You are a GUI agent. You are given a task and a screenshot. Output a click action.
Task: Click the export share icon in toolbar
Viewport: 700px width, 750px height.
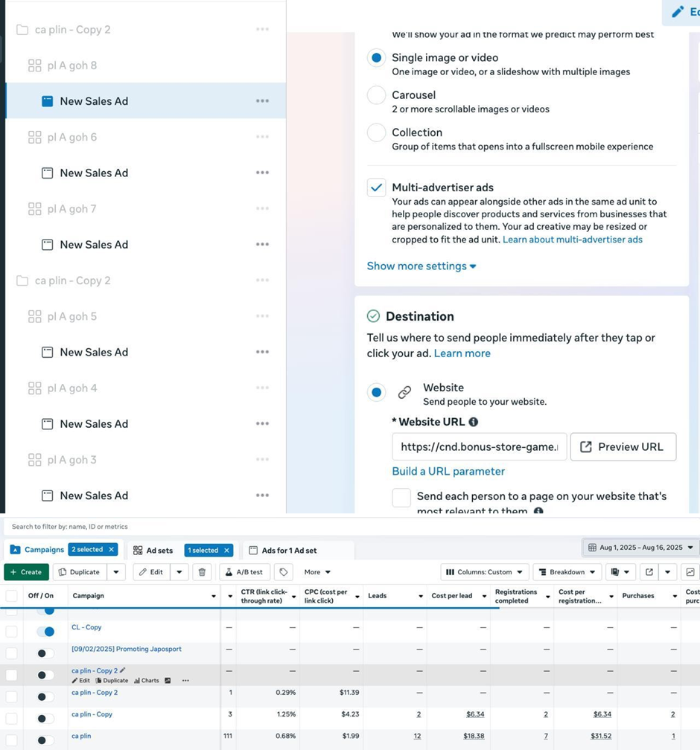coord(649,572)
